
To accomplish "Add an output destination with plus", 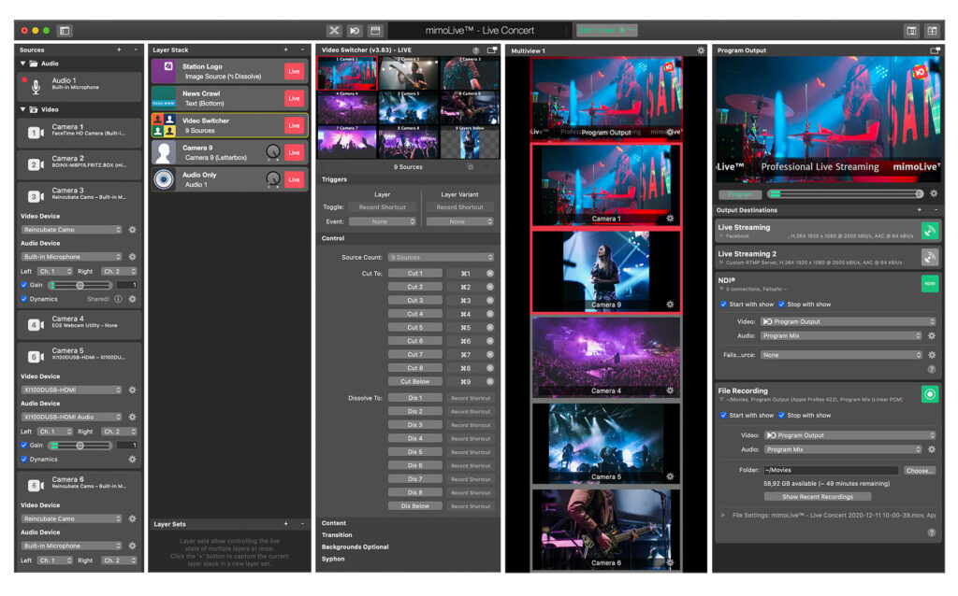I will click(919, 210).
